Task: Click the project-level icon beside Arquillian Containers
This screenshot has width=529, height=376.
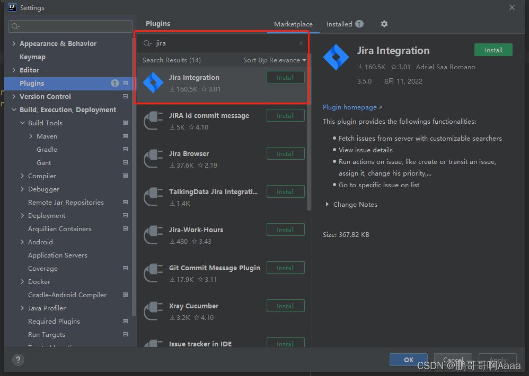Action: [125, 228]
